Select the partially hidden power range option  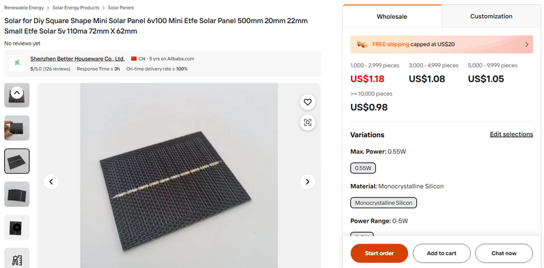362,234
